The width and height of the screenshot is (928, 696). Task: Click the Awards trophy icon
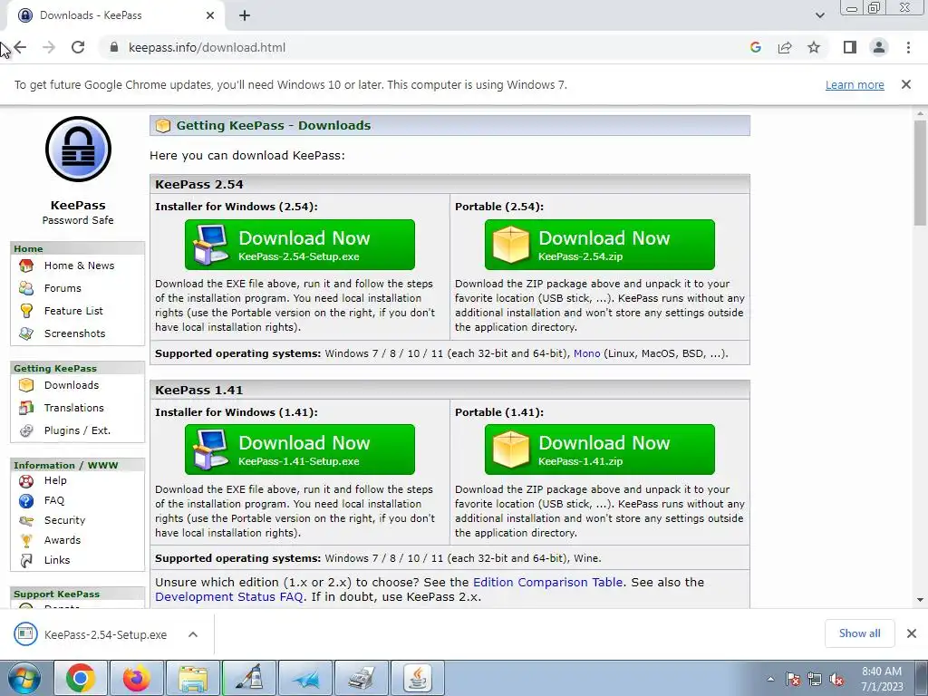tap(26, 540)
